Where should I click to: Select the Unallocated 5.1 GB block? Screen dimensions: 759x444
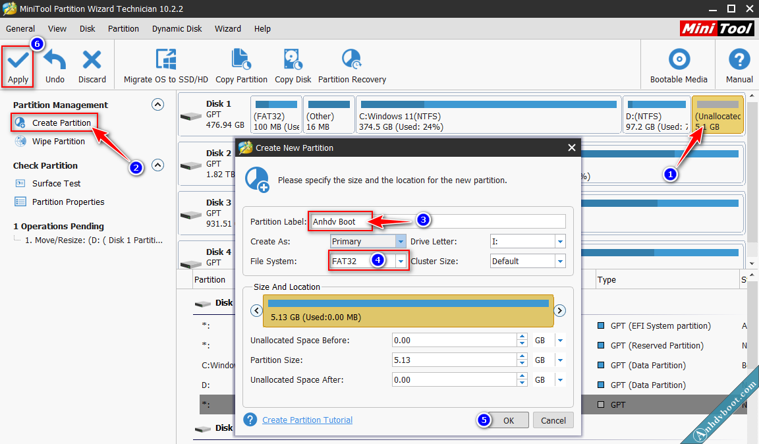pyautogui.click(x=718, y=114)
